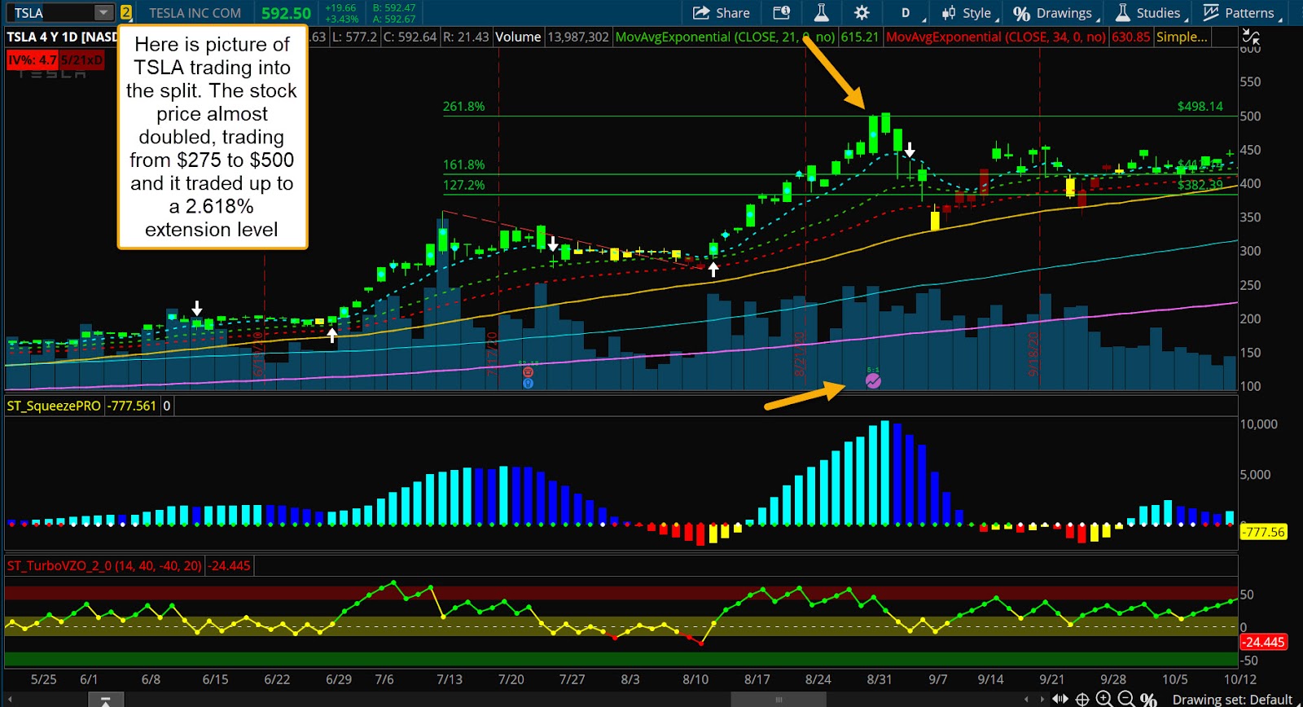Click the purple split event marker icon
Screen dimensions: 1303x707
click(x=873, y=380)
